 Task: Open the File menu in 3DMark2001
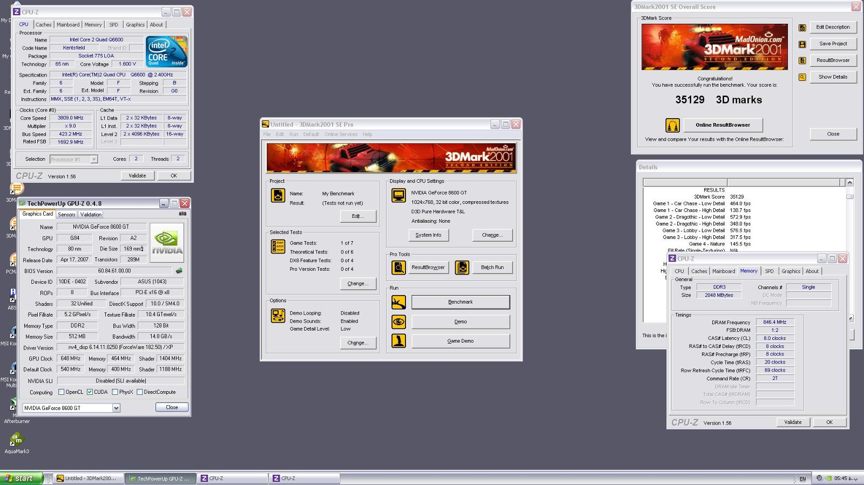click(x=267, y=134)
